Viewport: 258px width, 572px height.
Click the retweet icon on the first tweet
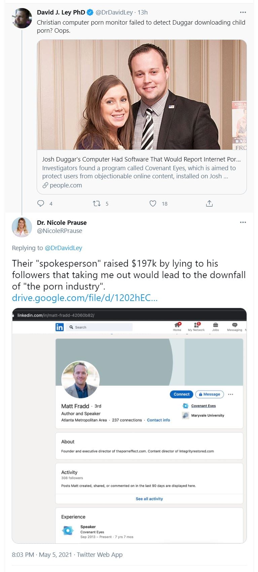click(97, 203)
